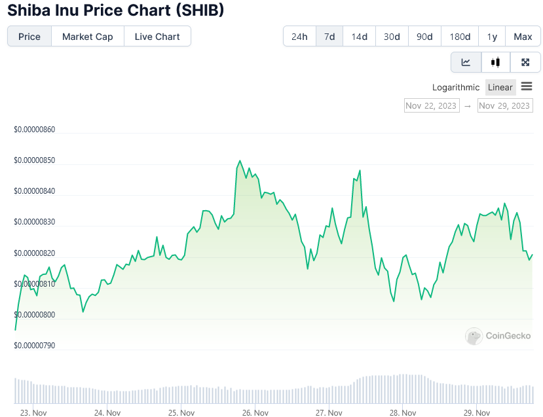
Task: Open the Live Chart tab
Action: pos(157,37)
